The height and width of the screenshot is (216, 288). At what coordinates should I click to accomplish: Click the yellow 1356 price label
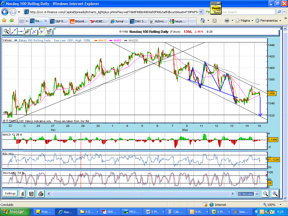[272, 93]
